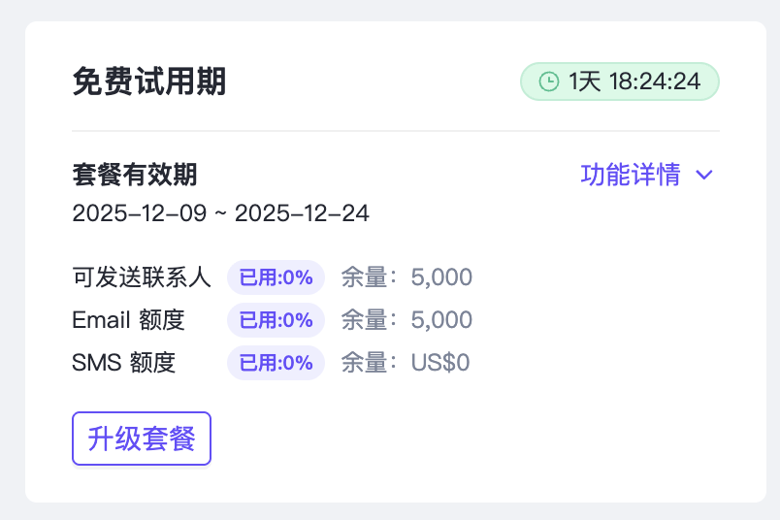Click 余量: 5,000 beside Email 额度

coord(406,320)
